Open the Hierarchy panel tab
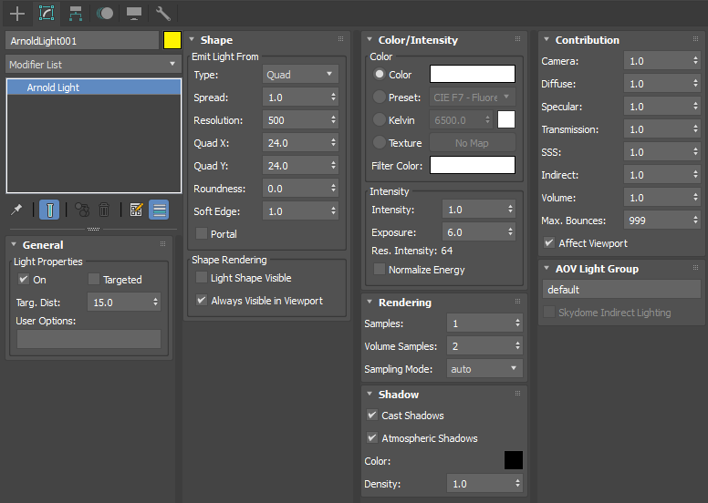Viewport: 708px width, 503px height. [x=76, y=14]
